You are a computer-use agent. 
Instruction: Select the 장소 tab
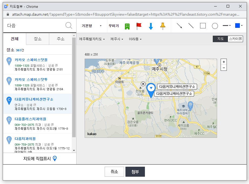point(38,39)
